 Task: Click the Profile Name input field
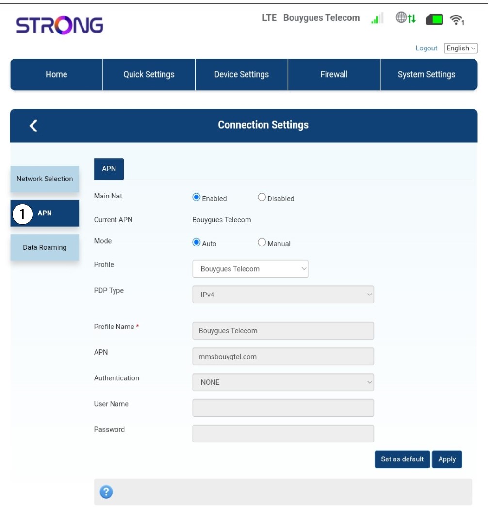283,331
